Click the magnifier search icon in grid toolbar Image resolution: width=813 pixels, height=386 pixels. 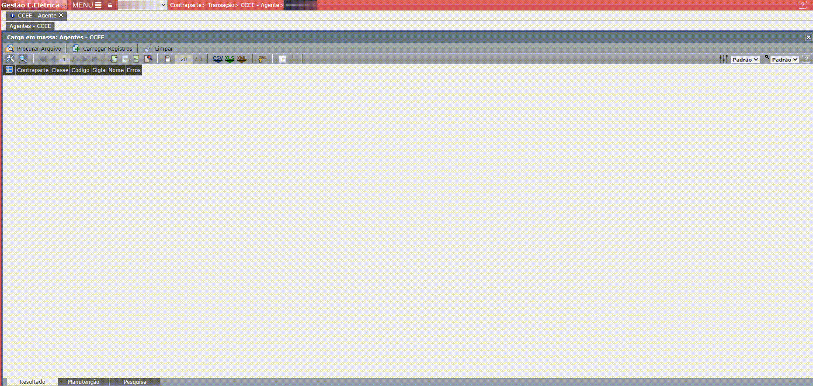pyautogui.click(x=23, y=59)
